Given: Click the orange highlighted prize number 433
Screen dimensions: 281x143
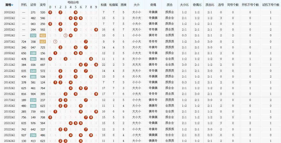Looking at the screenshot, I should click(43, 35).
